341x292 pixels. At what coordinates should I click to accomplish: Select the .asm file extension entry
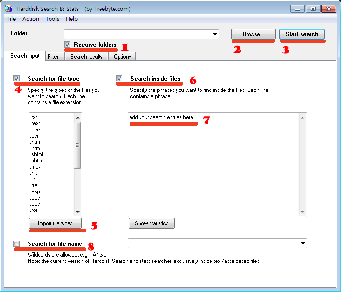(x=35, y=136)
